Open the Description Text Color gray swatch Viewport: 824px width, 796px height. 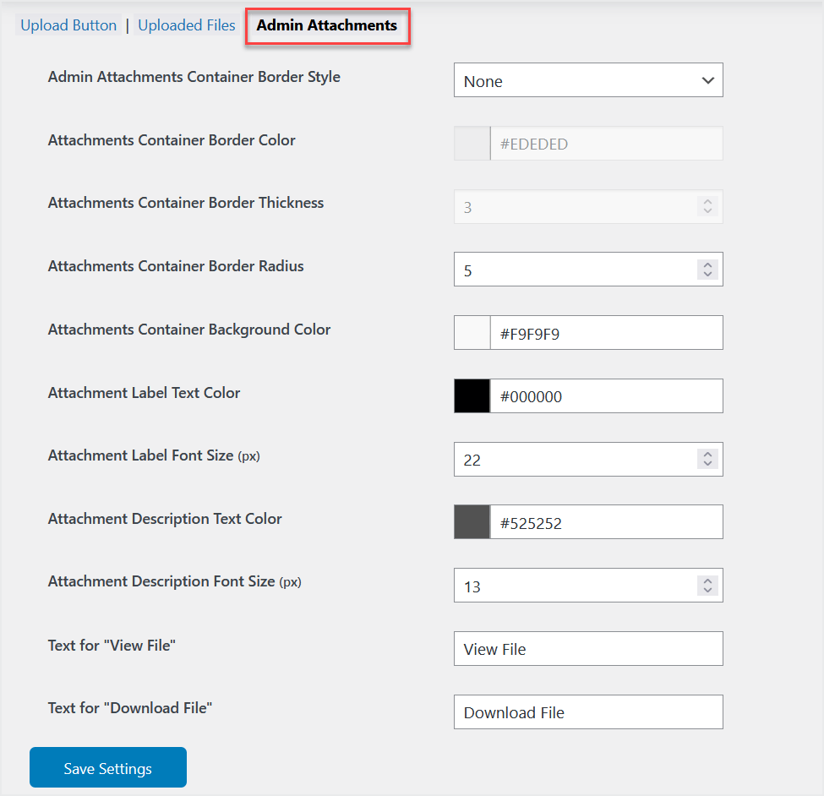(472, 522)
